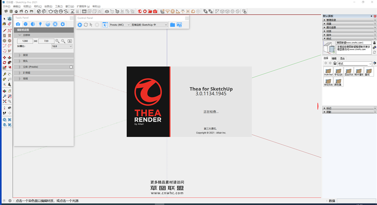Open the gear settings tab in Tools Panel

(63, 24)
